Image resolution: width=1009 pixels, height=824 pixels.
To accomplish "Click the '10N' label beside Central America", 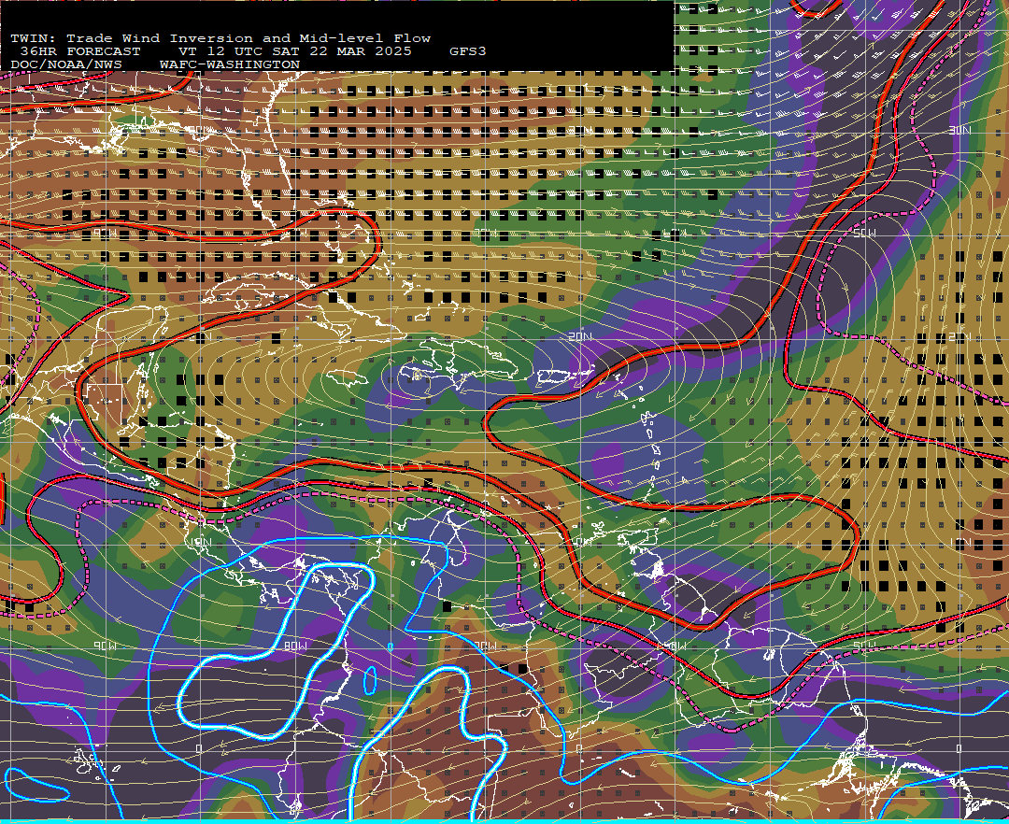I will click(202, 542).
